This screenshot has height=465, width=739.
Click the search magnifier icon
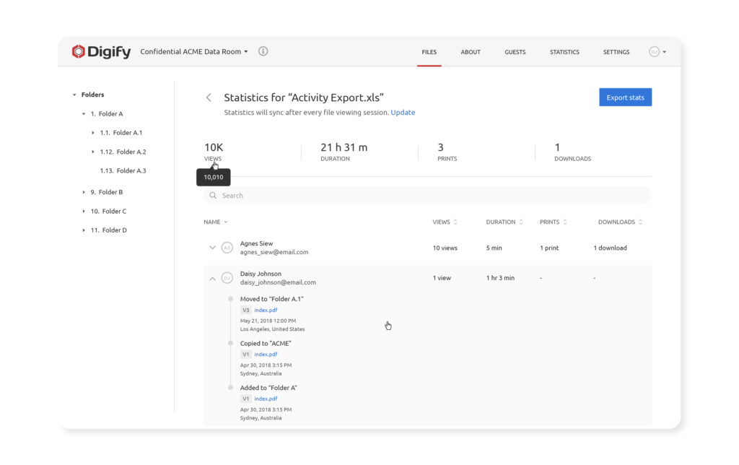(213, 196)
